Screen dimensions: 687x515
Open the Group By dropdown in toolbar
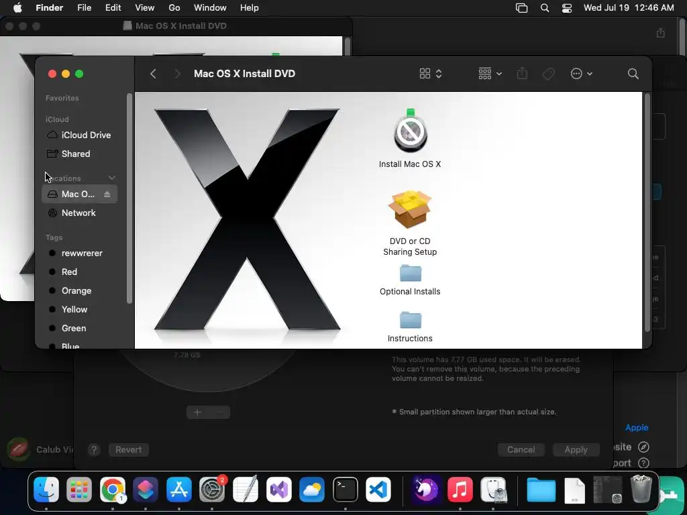pos(490,74)
